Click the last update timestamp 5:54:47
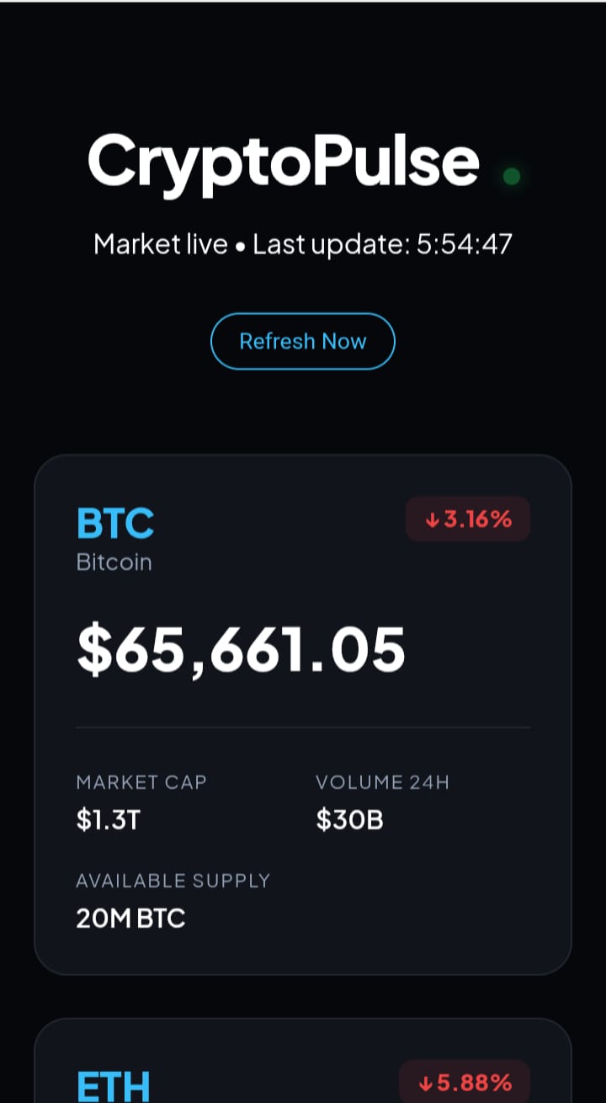 point(465,244)
